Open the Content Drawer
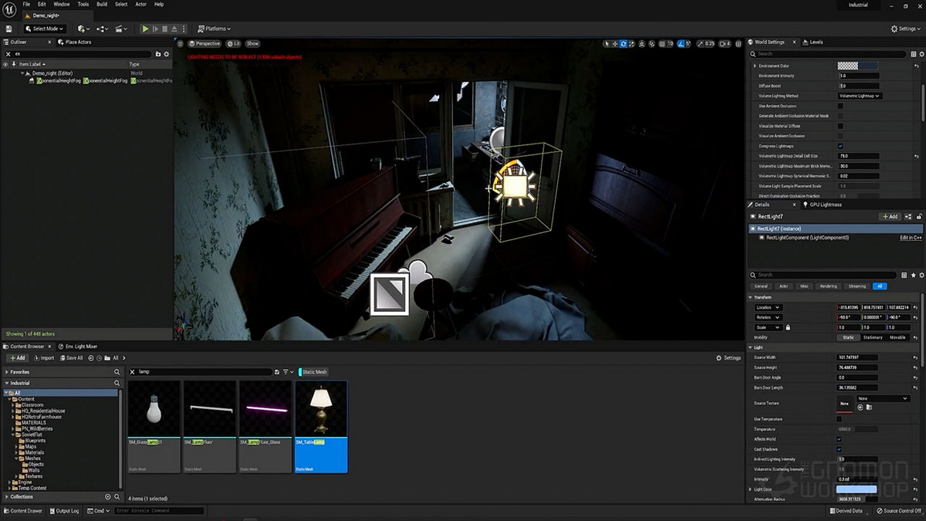The image size is (926, 521). (x=23, y=511)
